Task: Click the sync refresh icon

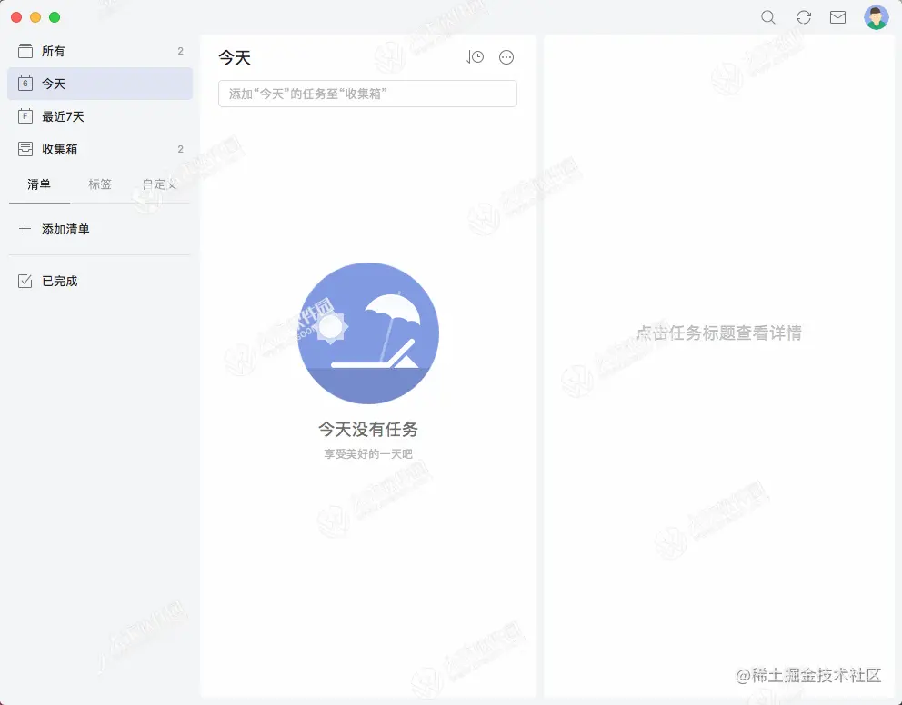Action: [x=803, y=17]
